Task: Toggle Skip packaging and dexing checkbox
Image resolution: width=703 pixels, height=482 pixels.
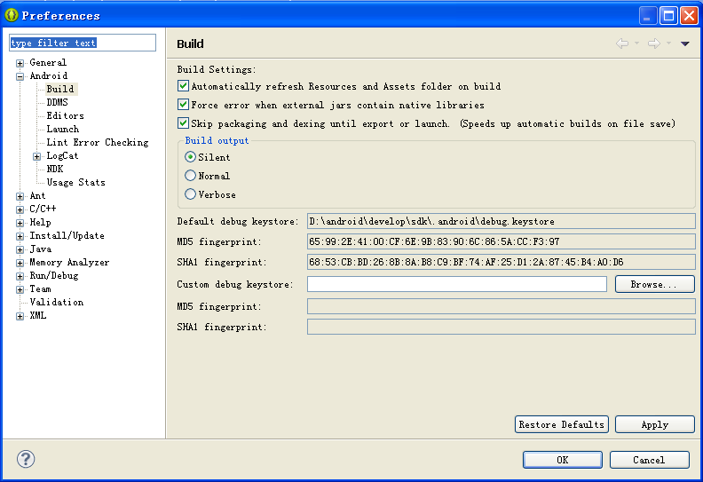Action: (183, 122)
